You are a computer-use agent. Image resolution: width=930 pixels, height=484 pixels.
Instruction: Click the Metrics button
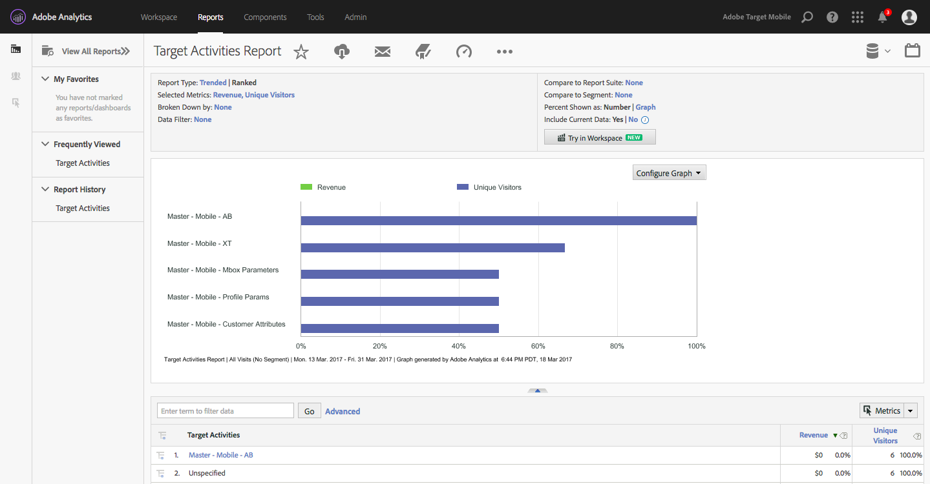[882, 411]
